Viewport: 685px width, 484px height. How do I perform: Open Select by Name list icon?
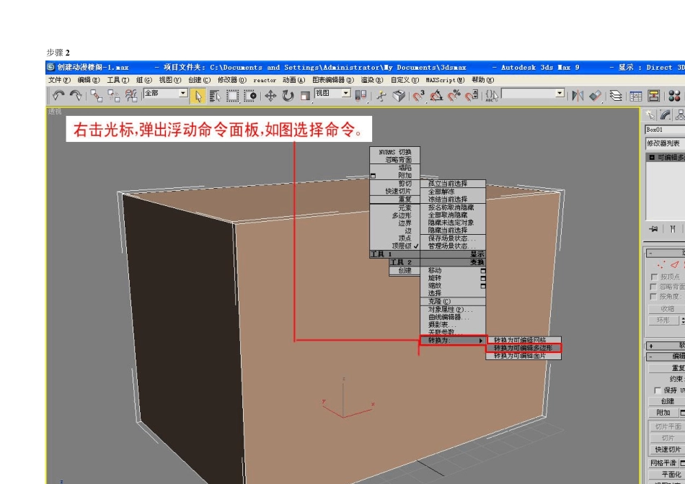(215, 96)
